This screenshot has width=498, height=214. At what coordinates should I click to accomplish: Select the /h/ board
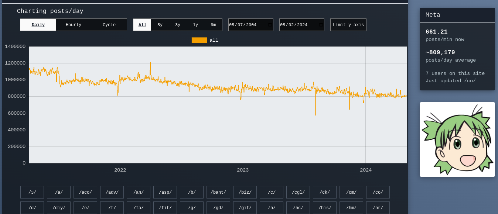(x=272, y=208)
